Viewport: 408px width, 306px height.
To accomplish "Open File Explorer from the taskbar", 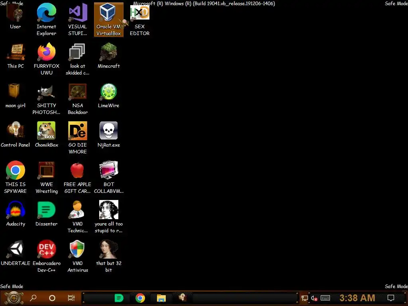I will coord(161,298).
